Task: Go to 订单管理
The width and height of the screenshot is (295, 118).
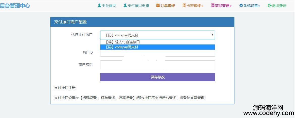Action: click(168, 6)
